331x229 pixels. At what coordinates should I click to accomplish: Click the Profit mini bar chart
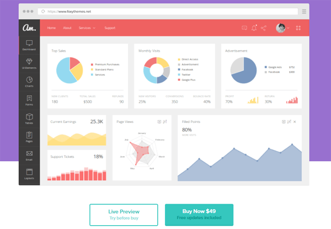253,100
